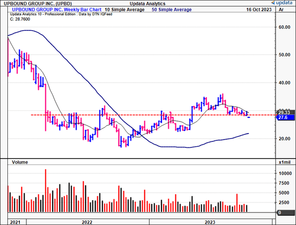Click the Updata logo in top-right corner
296x225 pixels.
(283, 3)
